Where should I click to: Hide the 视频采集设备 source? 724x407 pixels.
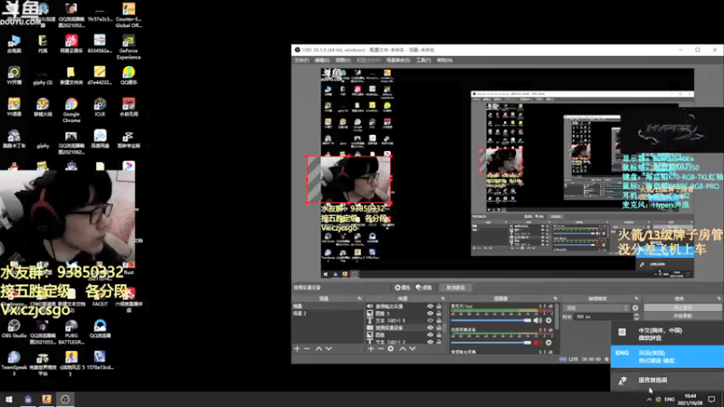coord(430,327)
